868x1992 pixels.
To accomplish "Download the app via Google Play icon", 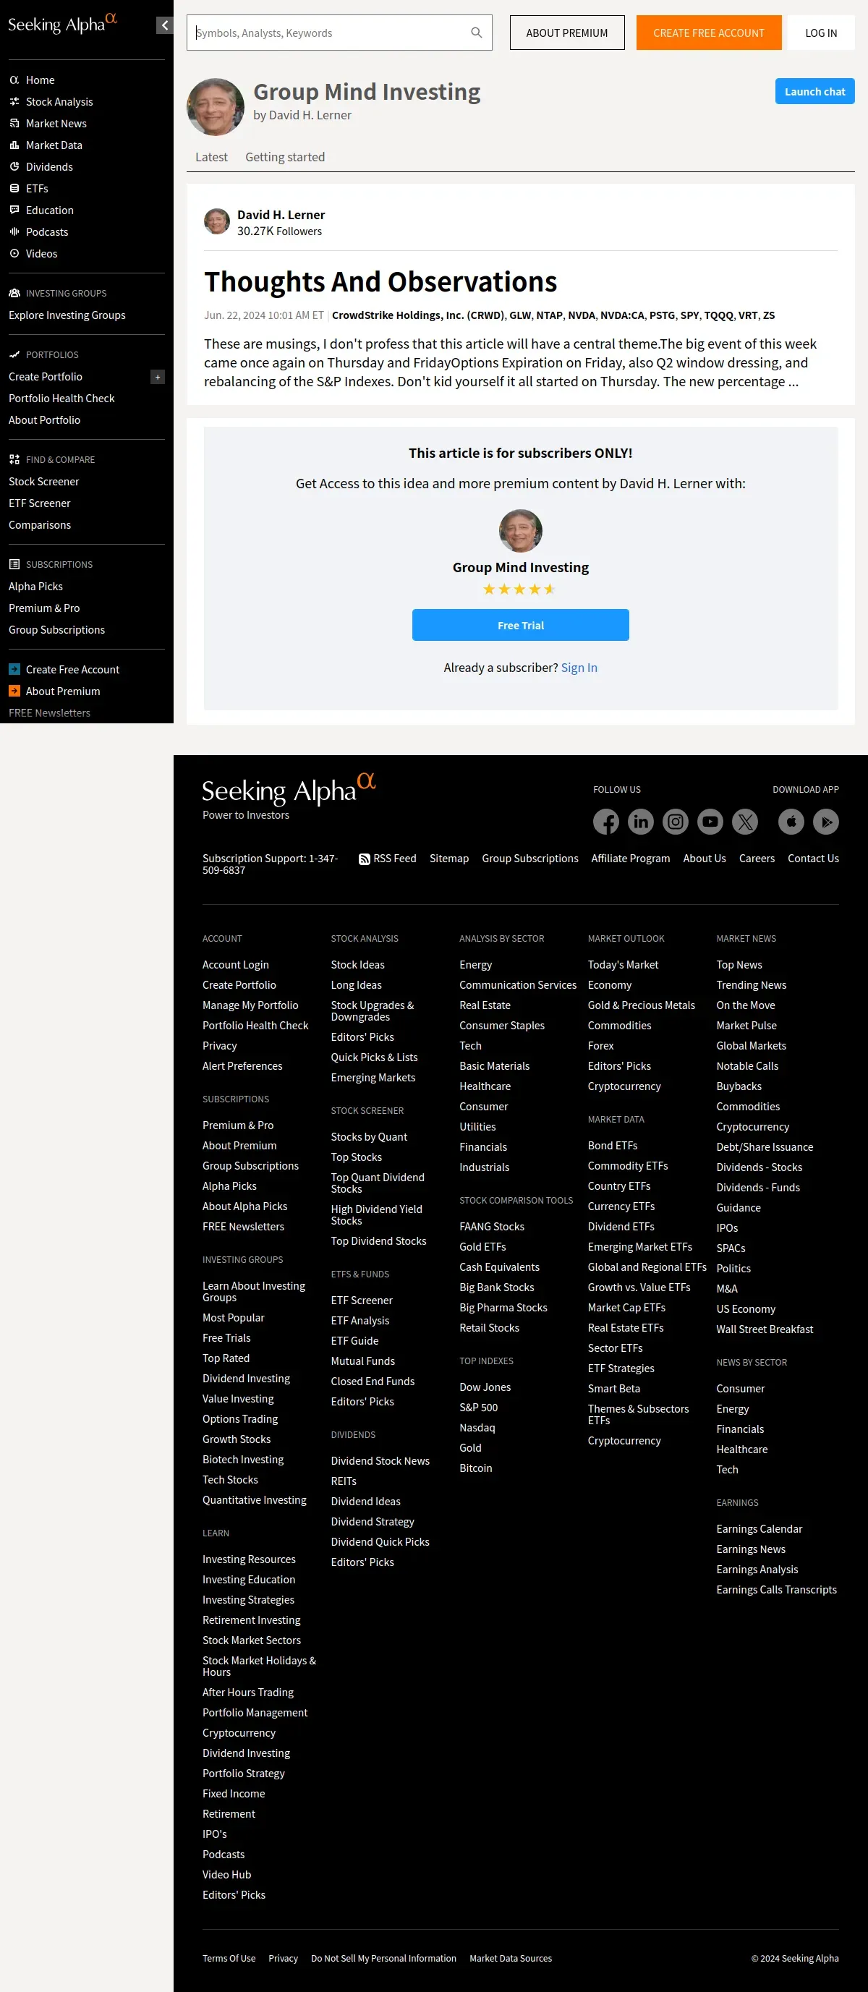I will click(x=825, y=822).
